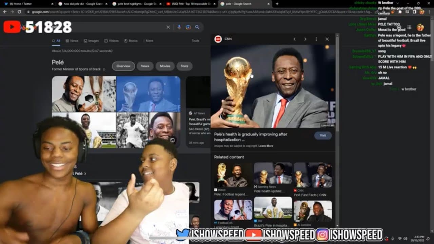434x244 pixels.
Task: Switch to the 'Videos' search tab
Action: (112, 41)
